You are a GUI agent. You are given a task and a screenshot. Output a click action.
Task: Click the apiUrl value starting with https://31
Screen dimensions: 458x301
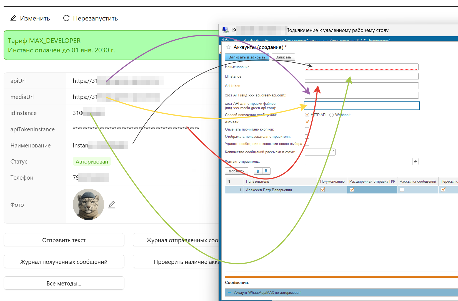118,81
